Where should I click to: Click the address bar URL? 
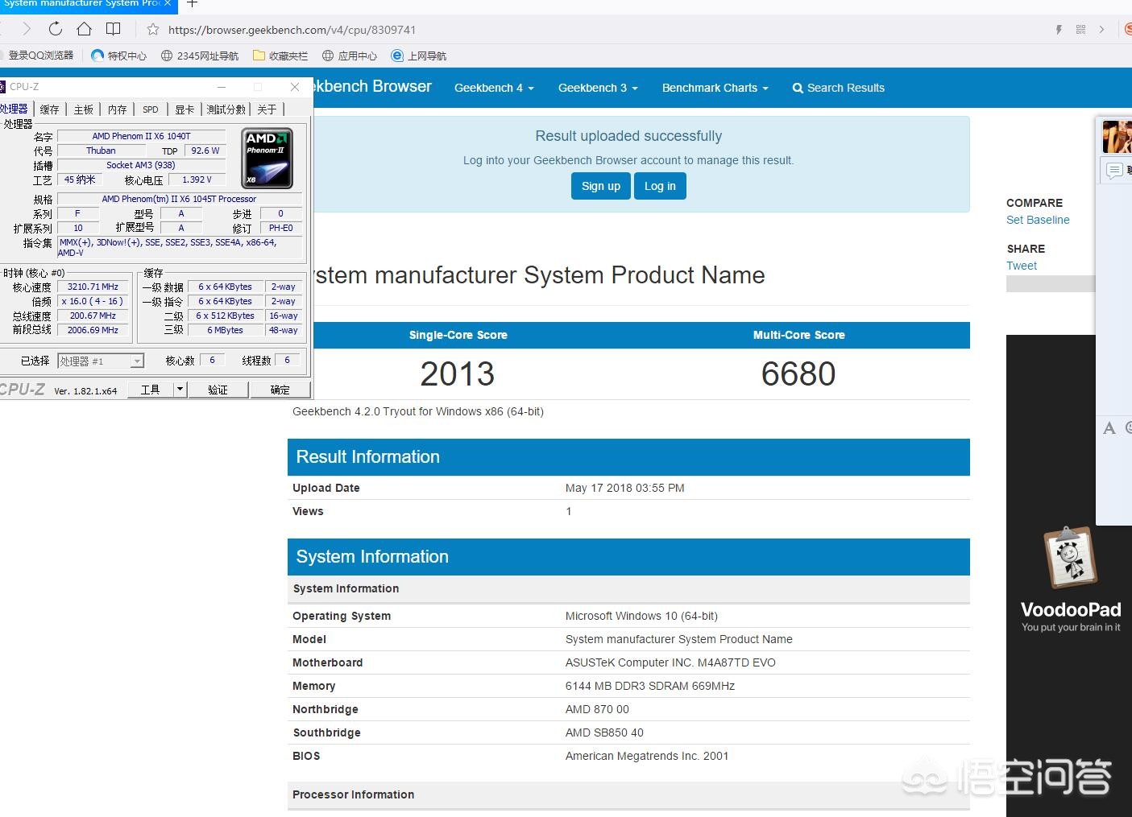point(292,30)
